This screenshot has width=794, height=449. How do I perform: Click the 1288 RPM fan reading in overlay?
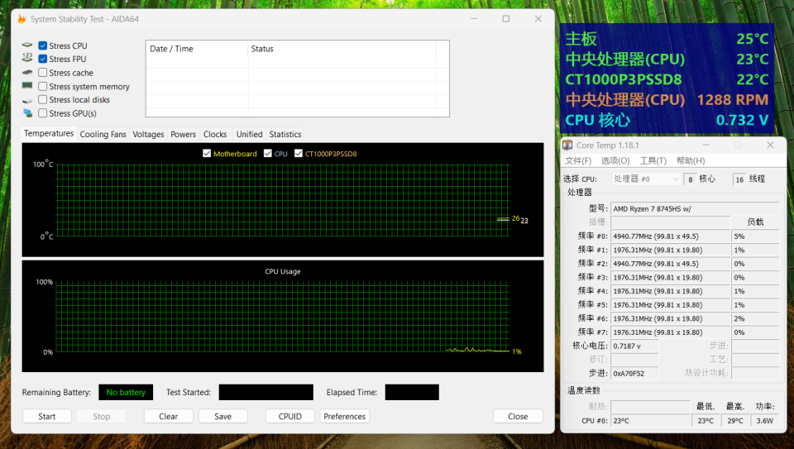(x=733, y=100)
